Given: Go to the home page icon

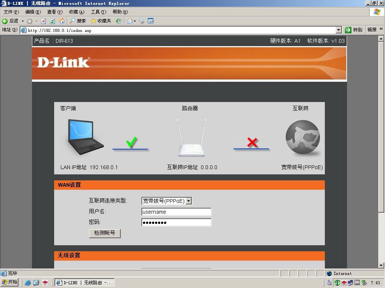Looking at the screenshot, I should 62,21.
